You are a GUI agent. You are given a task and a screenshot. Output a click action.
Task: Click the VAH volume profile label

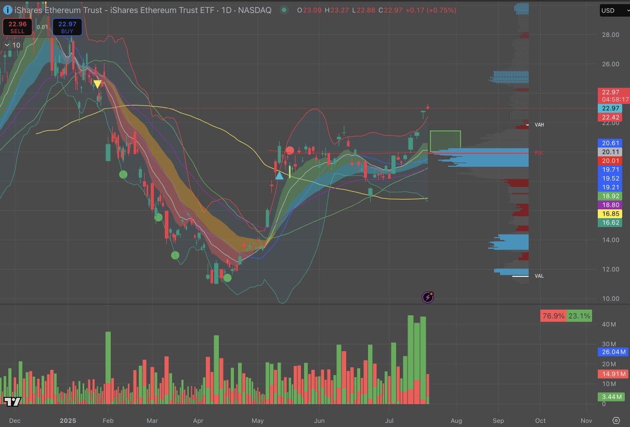click(x=540, y=125)
